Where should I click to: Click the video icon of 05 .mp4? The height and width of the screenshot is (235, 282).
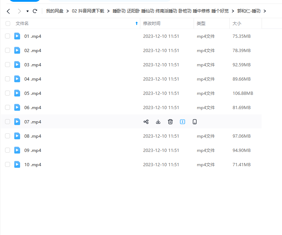coord(17,93)
